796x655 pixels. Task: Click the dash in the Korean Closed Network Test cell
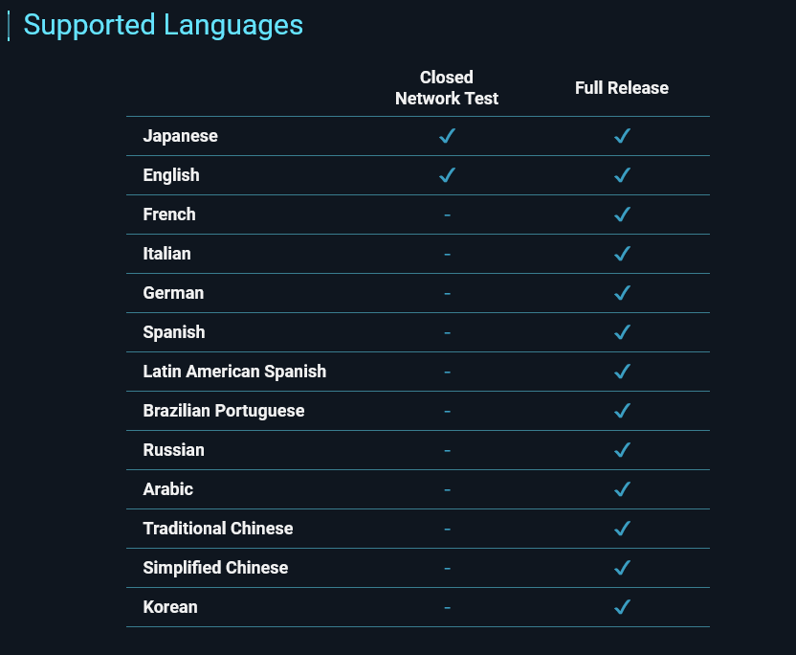pyautogui.click(x=447, y=607)
